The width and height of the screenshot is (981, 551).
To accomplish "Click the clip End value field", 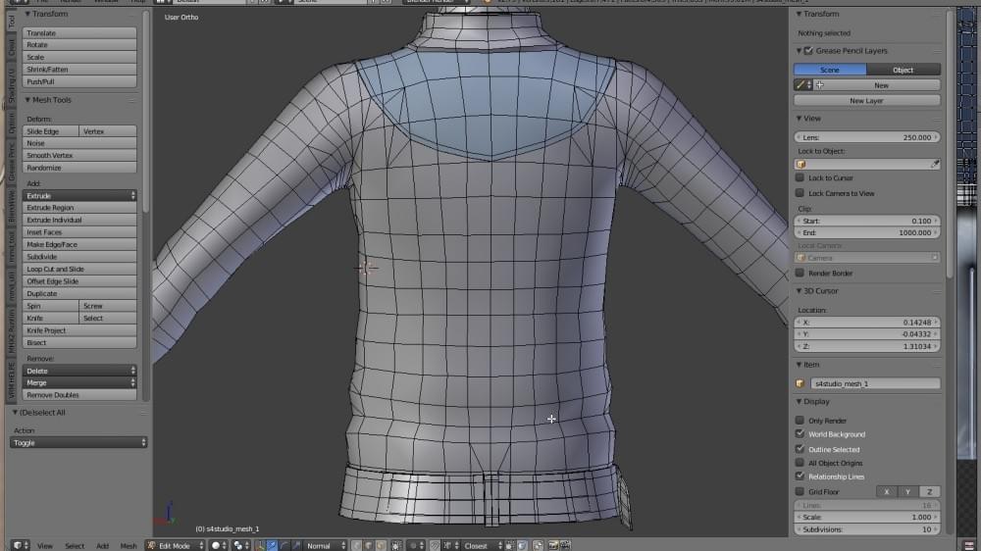I will click(x=866, y=232).
